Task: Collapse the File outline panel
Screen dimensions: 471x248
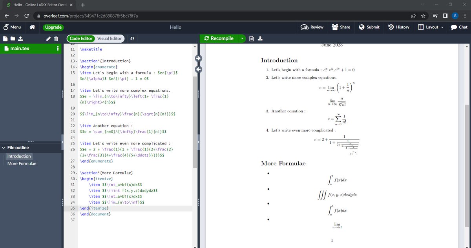Action: [x=4, y=148]
